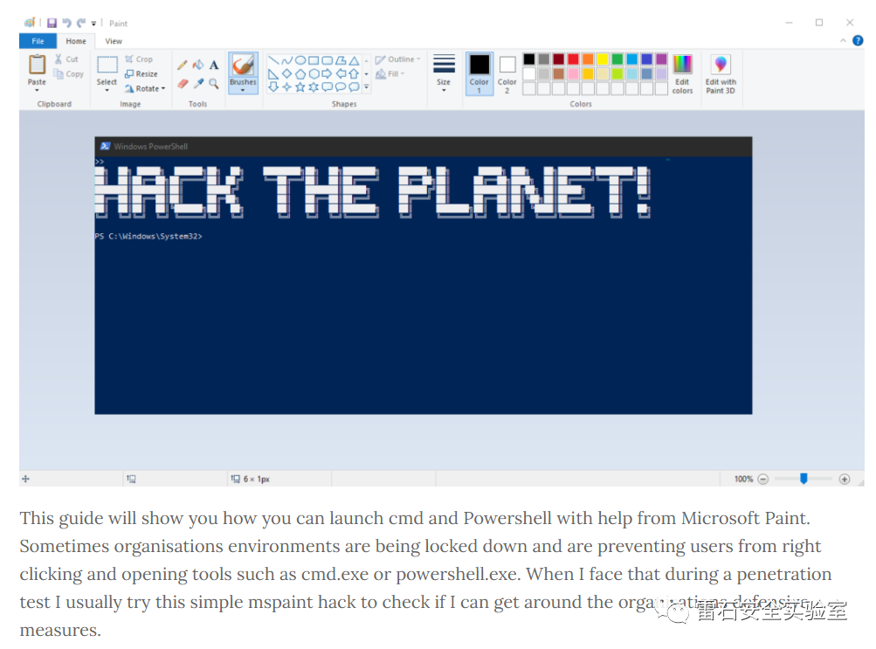This screenshot has height=649, width=876.
Task: Choose the Line shape
Action: click(273, 60)
